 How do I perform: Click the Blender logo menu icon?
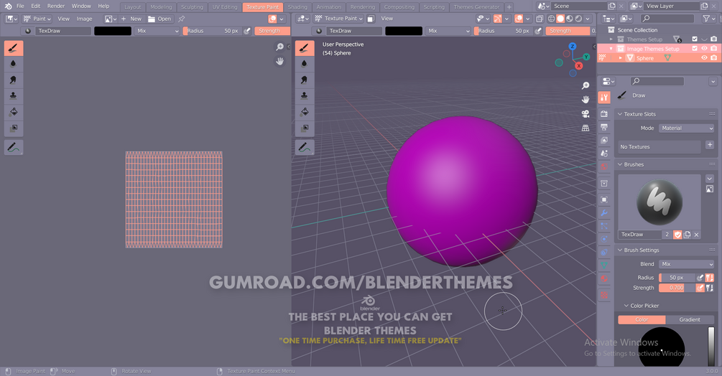tap(8, 6)
